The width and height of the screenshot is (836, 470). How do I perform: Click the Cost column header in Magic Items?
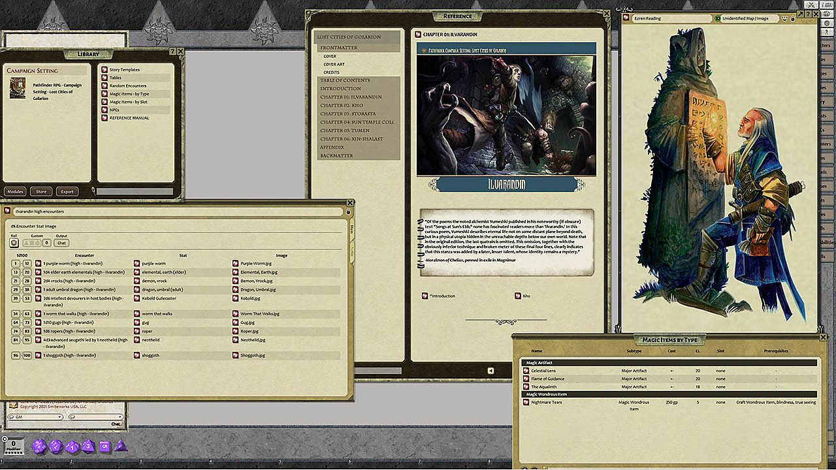(x=672, y=351)
